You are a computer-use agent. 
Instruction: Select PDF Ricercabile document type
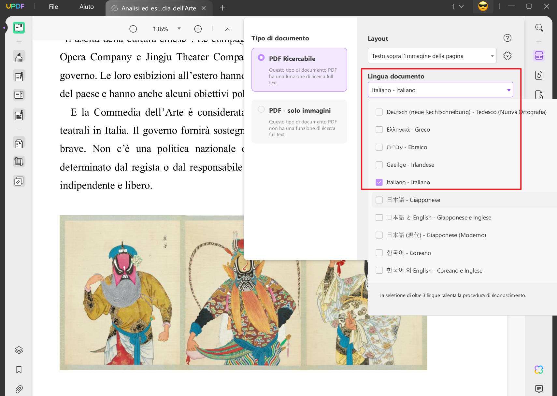pos(299,70)
